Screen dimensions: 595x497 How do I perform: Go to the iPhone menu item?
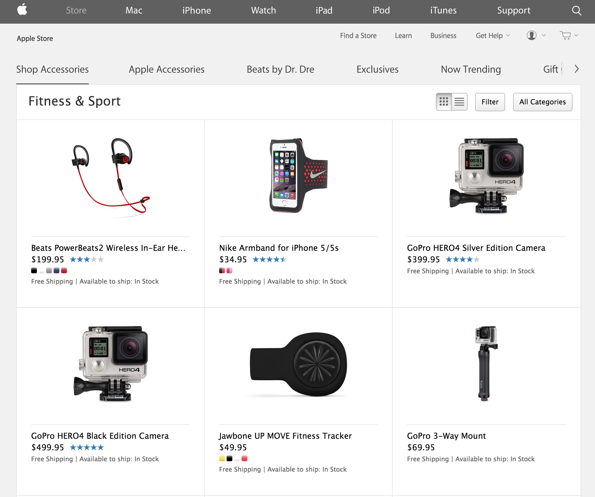coord(197,11)
